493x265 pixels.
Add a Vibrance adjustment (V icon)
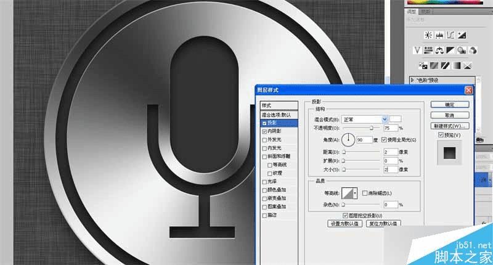[417, 51]
